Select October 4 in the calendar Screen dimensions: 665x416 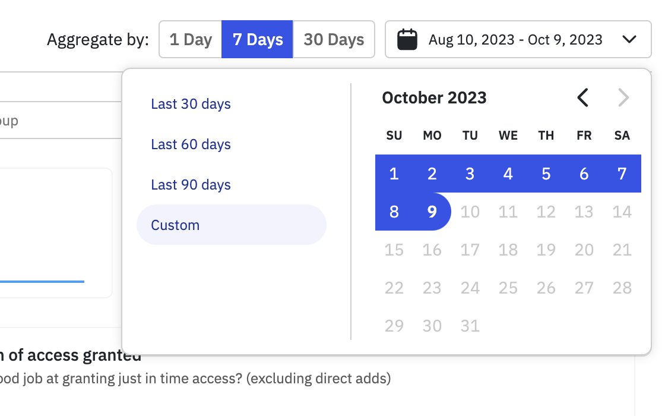click(x=508, y=174)
